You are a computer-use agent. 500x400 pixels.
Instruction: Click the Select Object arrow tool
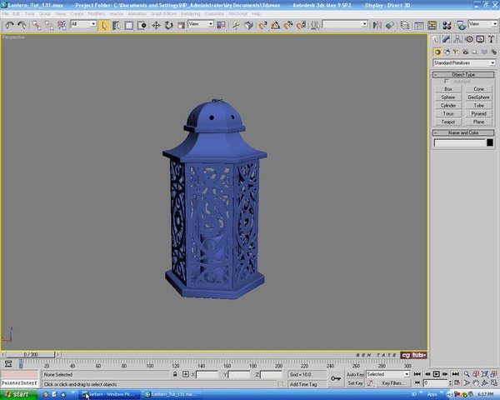coord(104,25)
